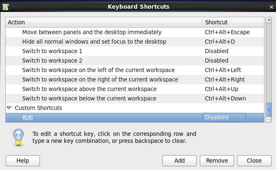Close the Keyboard Shortcuts dialog

[254, 161]
